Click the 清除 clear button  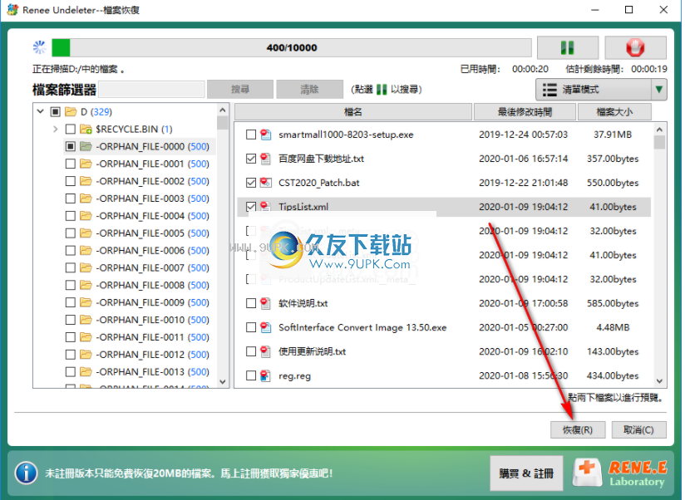click(x=309, y=90)
